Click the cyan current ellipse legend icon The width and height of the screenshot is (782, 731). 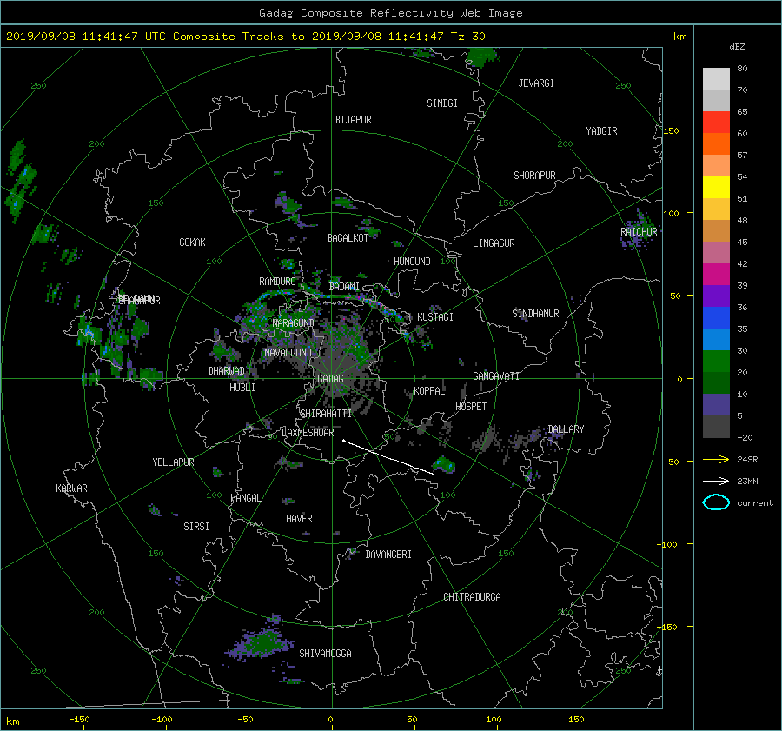716,502
